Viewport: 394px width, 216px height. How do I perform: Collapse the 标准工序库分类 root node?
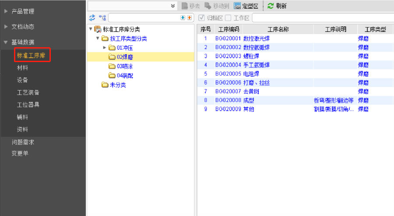[91, 29]
